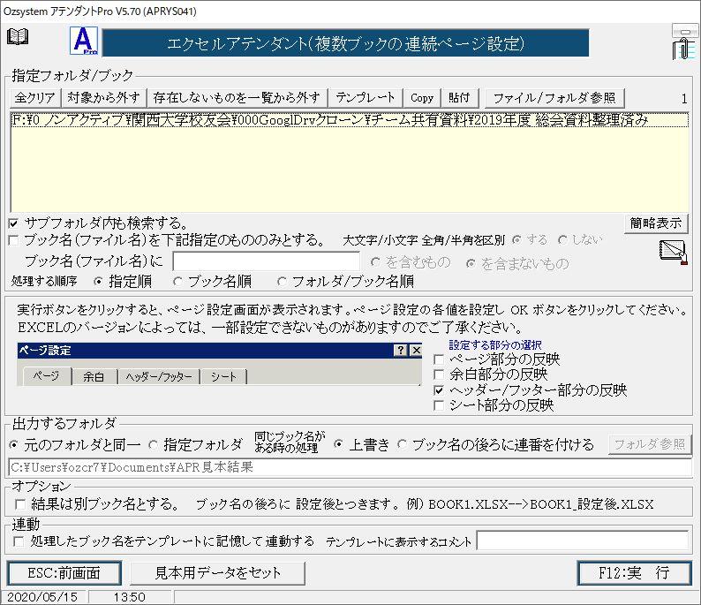Click the ページ tab in page setup
This screenshot has width=701, height=605.
[46, 376]
